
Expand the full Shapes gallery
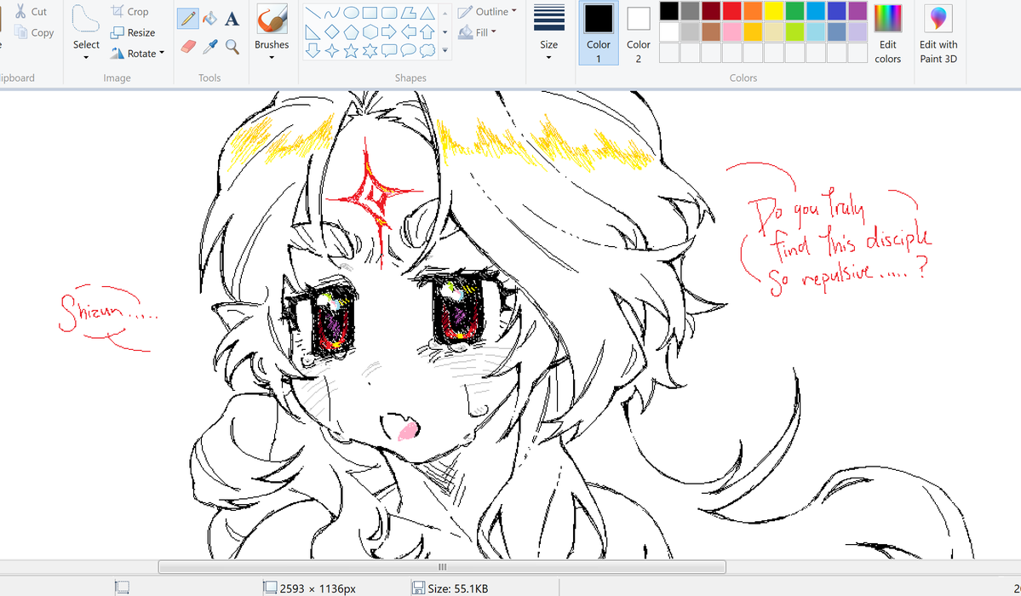445,50
